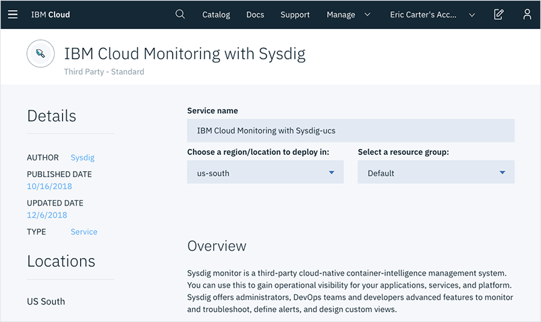
Task: Click the 'UPDATED DATE' label
Action: (55, 203)
